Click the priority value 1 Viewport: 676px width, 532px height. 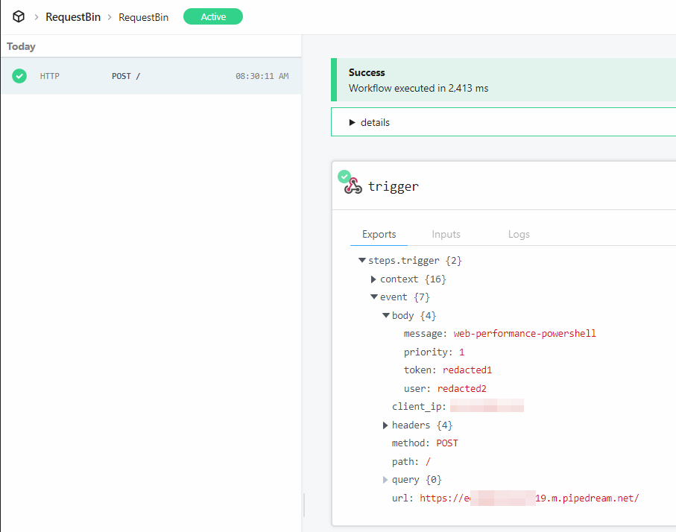pyautogui.click(x=462, y=352)
